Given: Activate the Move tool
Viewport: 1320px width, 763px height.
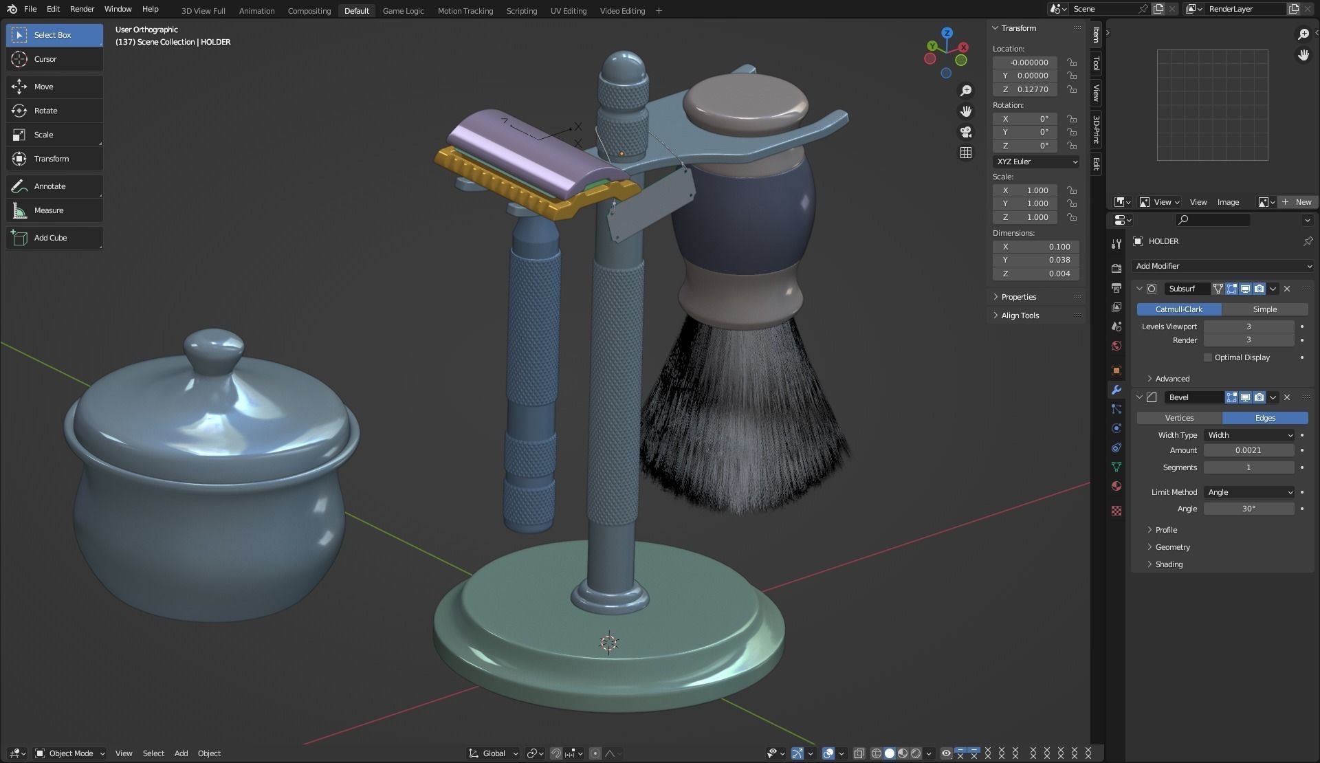Looking at the screenshot, I should 54,87.
